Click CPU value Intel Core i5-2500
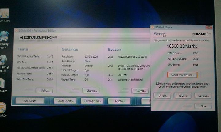Screen dimensions: 221x132 coord(134,67)
